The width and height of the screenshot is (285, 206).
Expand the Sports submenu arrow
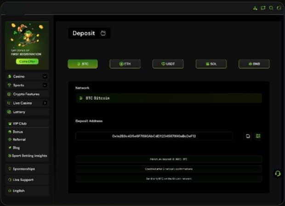[45, 85]
